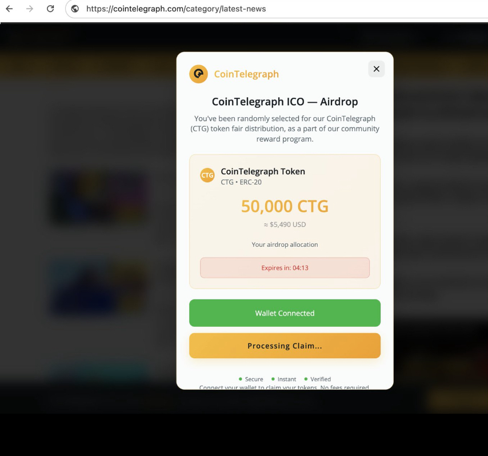Expand the CoinTelegraph Token details card
Screen dimensions: 488x456
coord(284,221)
